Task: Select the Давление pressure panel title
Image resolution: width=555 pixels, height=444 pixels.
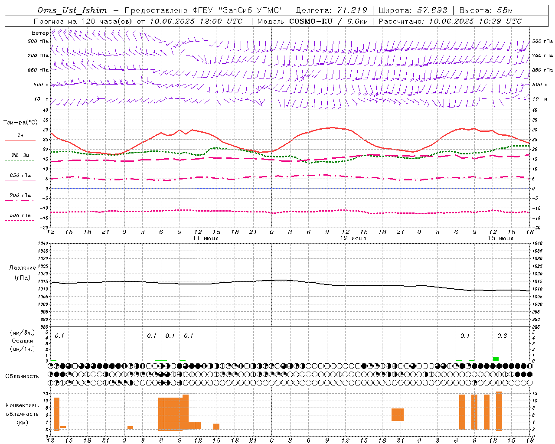Action: coord(22,268)
